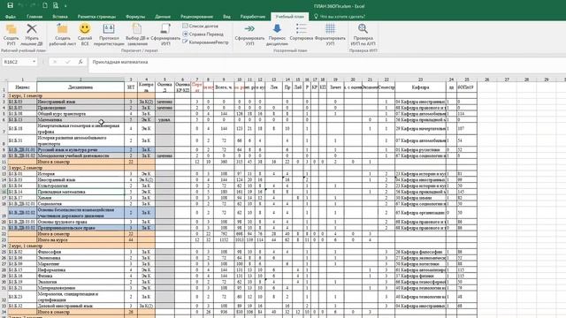The height and width of the screenshot is (318, 566).
Task: Click the Создать РУП ribbon icon
Action: [x=11, y=29]
